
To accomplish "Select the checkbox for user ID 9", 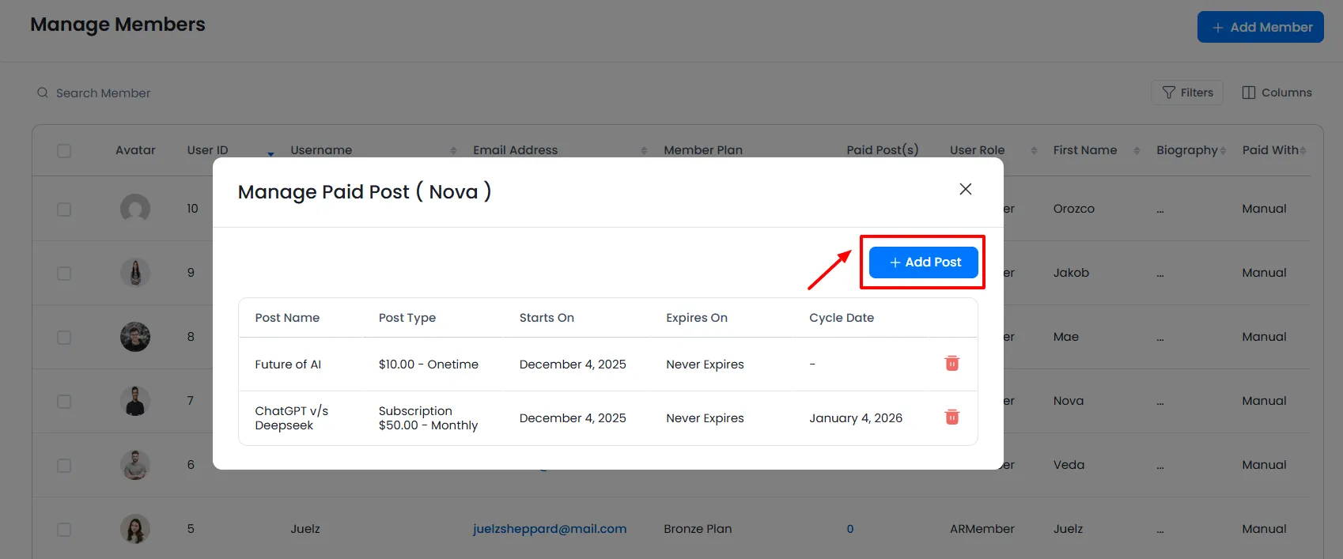I will coord(64,274).
